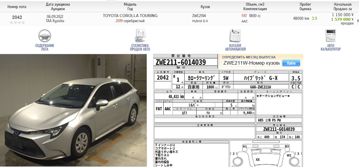
Task: Click the Пробег Оценка column header
Action: click(x=305, y=7)
